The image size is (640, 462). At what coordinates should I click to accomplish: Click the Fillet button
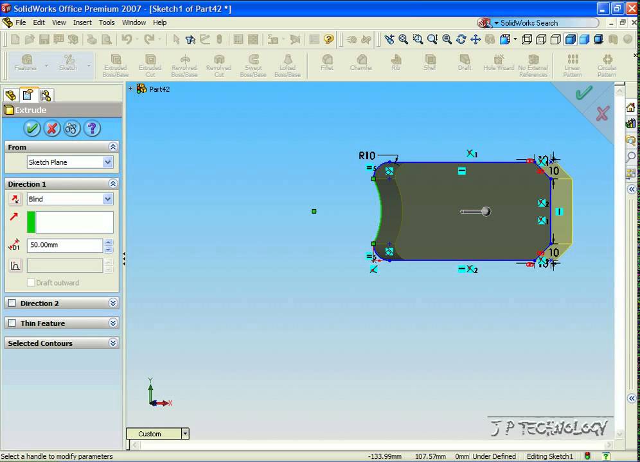[327, 62]
